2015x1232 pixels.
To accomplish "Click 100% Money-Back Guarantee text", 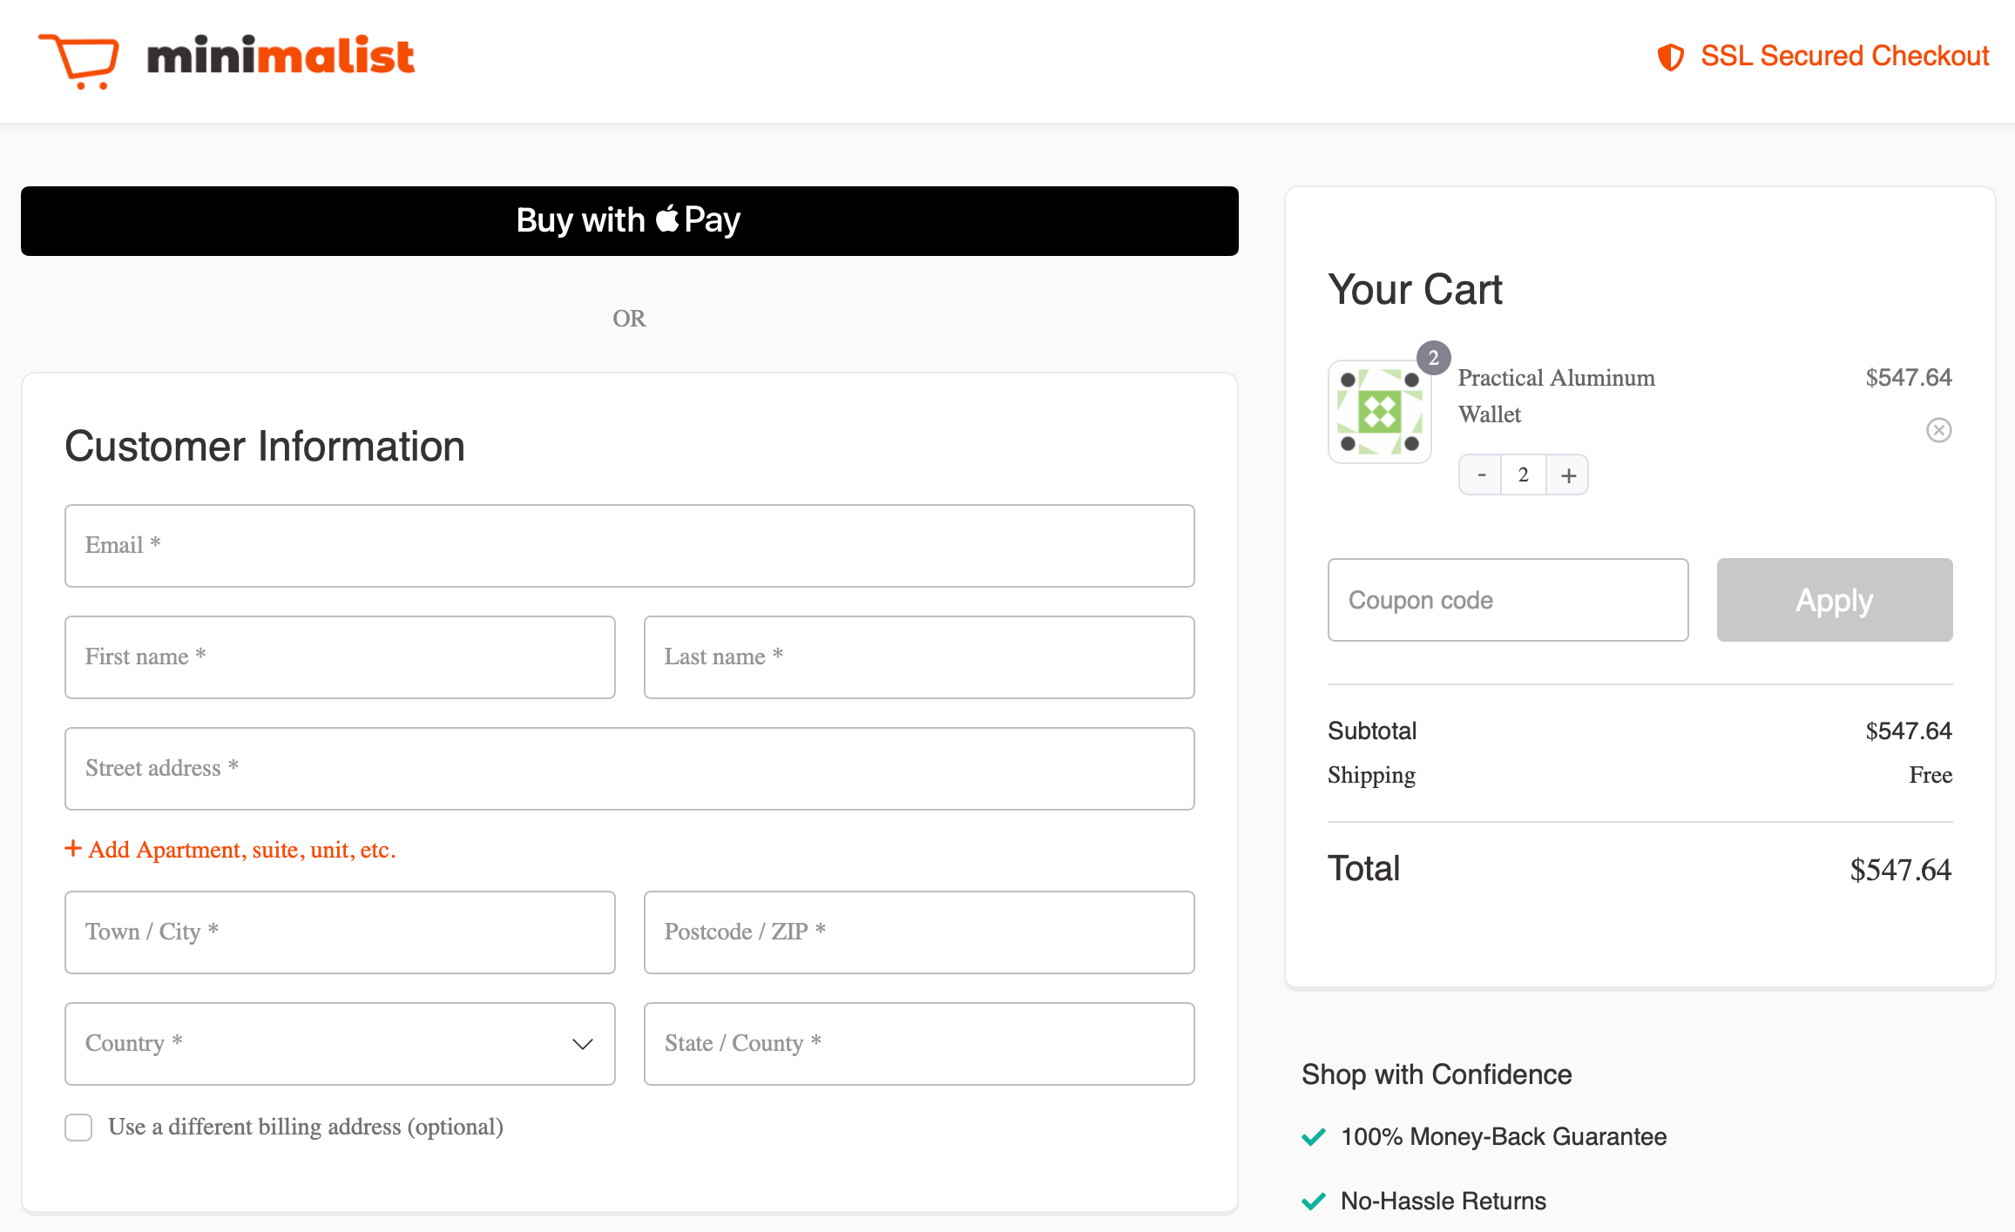I will [x=1504, y=1137].
